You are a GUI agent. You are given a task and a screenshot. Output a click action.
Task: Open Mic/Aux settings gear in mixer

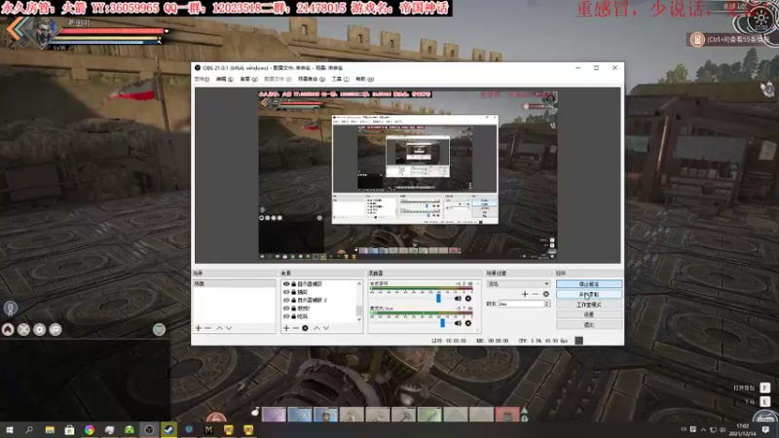(468, 323)
